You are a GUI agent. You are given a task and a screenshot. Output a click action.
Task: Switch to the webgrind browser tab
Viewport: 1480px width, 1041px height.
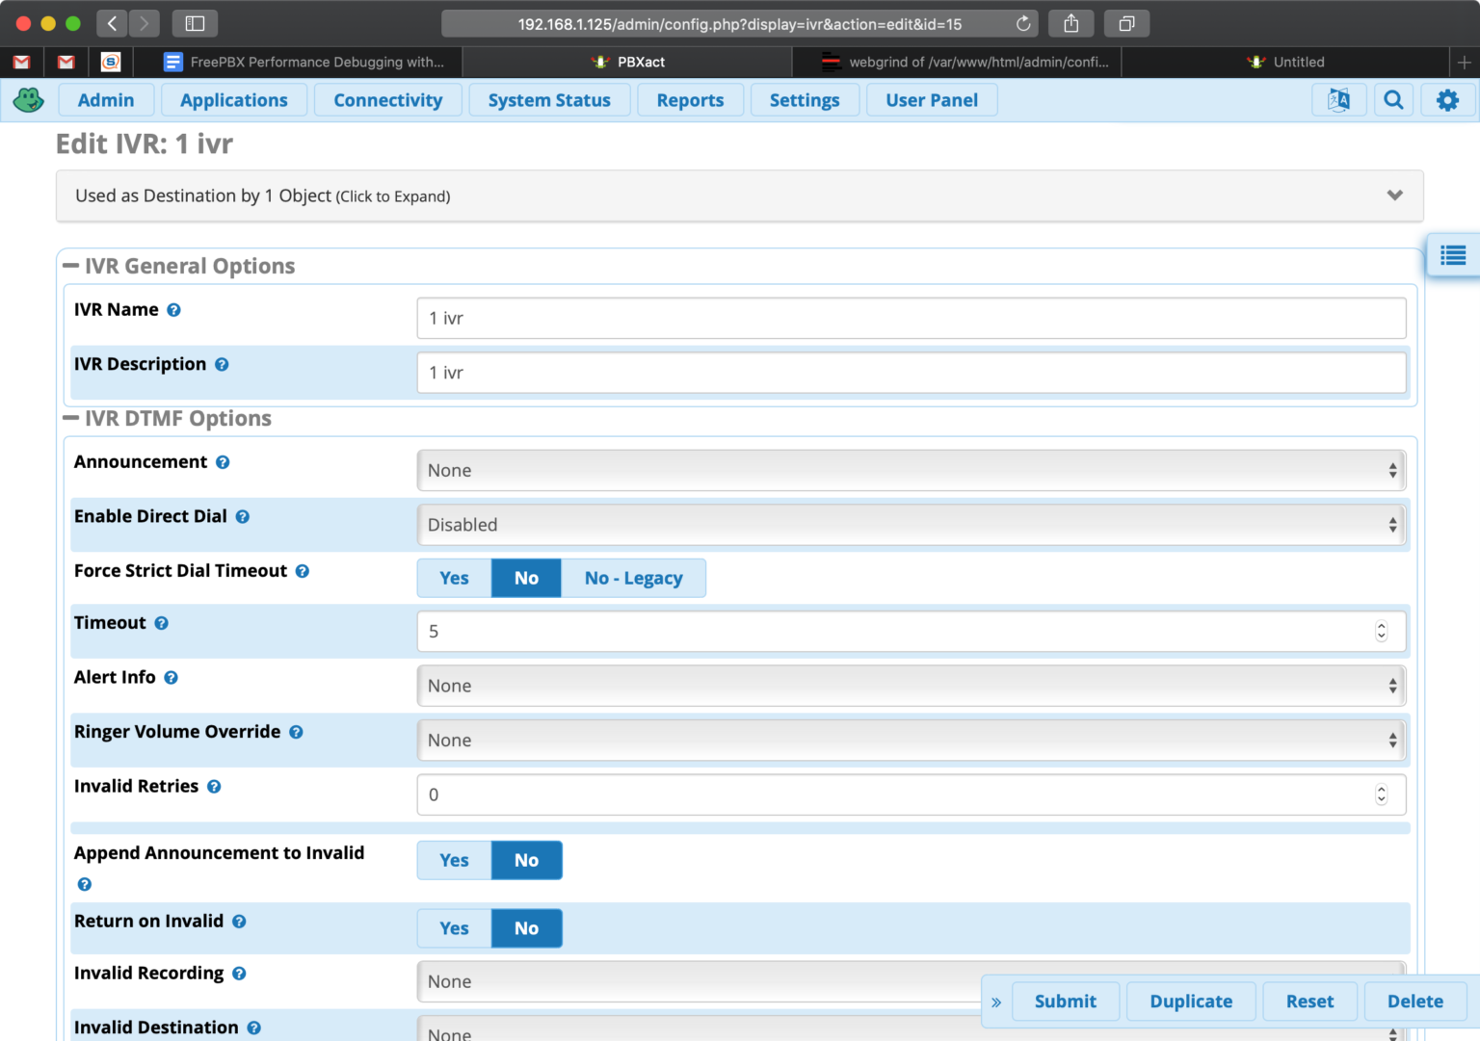964,62
